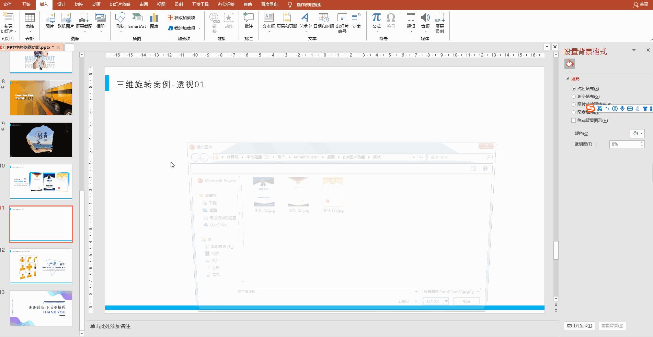Select the 渐变填充 radio button
Screen dimensions: 653x337
point(573,97)
